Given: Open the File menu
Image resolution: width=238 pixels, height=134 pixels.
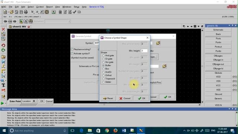Looking at the screenshot, I should (x=10, y=7).
